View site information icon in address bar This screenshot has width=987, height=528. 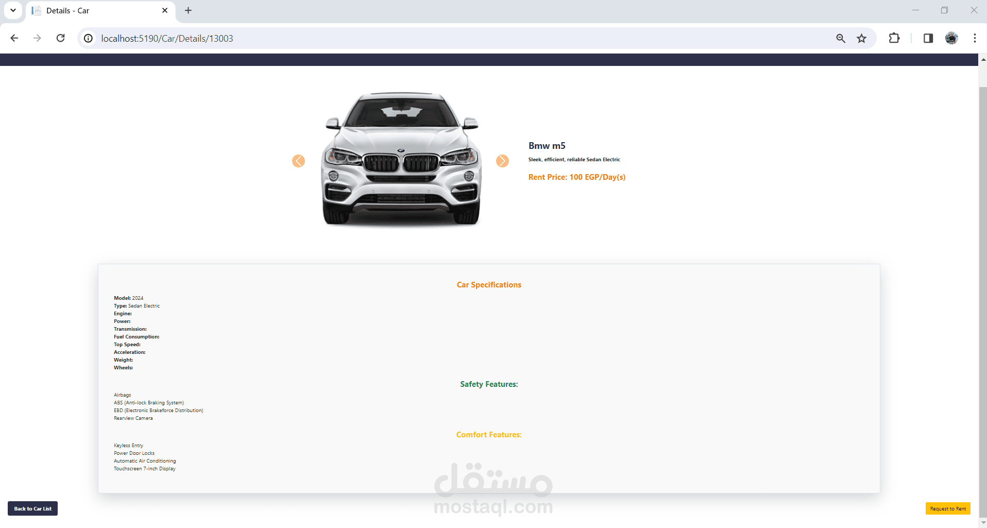89,39
